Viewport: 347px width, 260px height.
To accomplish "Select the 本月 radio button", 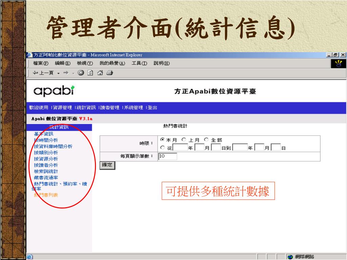I will click(x=162, y=139).
